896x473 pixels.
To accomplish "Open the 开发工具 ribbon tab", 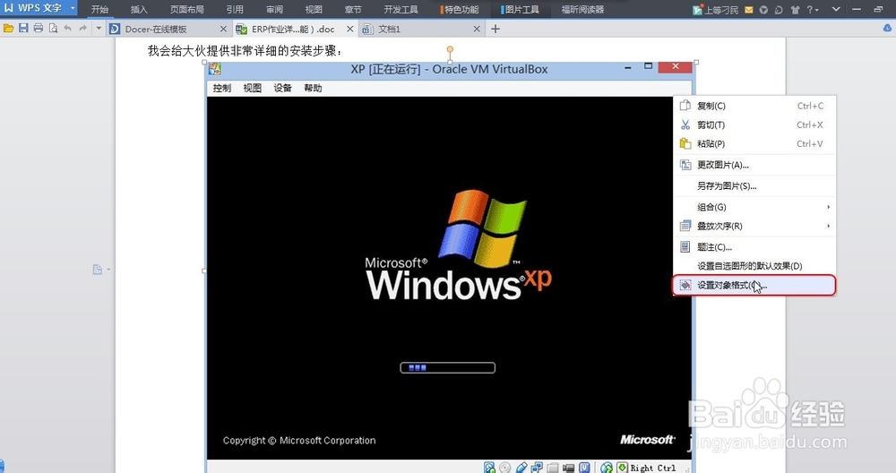I will coord(401,9).
